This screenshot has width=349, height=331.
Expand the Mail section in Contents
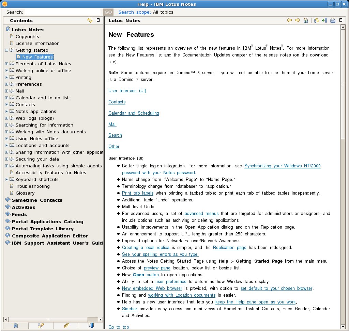tap(7, 91)
